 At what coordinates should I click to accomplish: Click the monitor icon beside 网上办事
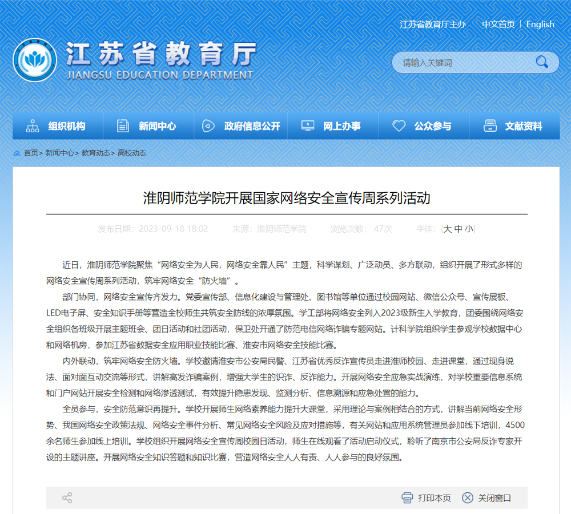coord(308,126)
